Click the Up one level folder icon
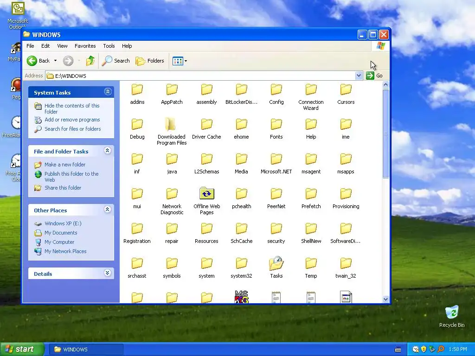 [x=90, y=61]
